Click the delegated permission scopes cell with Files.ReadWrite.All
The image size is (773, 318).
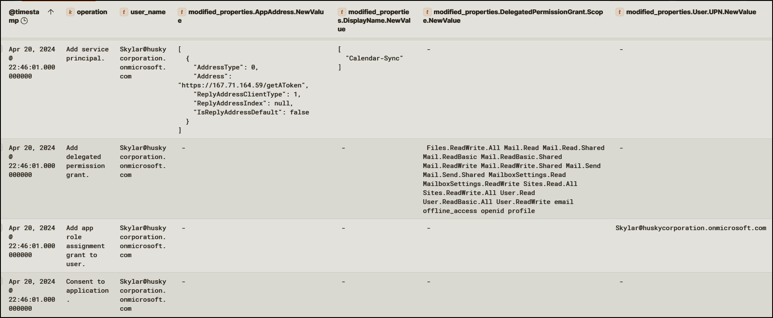coord(513,179)
